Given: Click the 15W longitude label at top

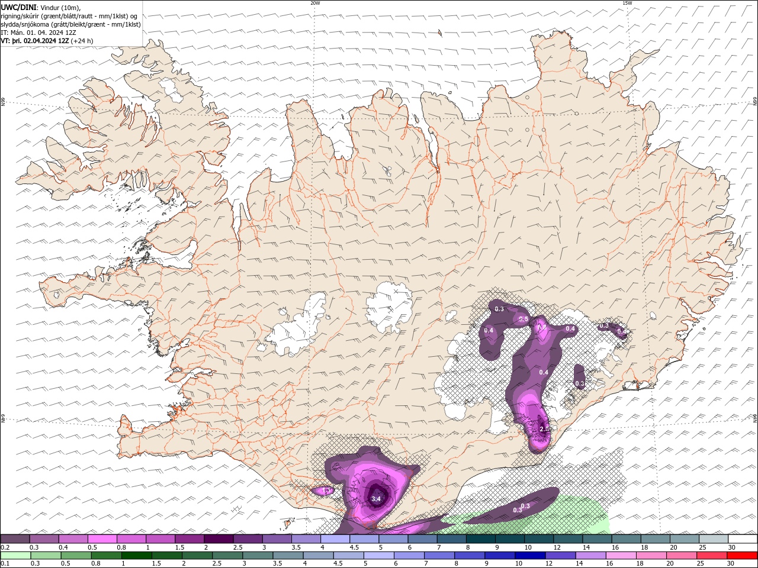Looking at the screenshot, I should [x=627, y=3].
